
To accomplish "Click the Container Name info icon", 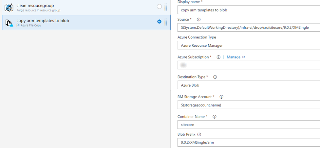I will pyautogui.click(x=215, y=117).
